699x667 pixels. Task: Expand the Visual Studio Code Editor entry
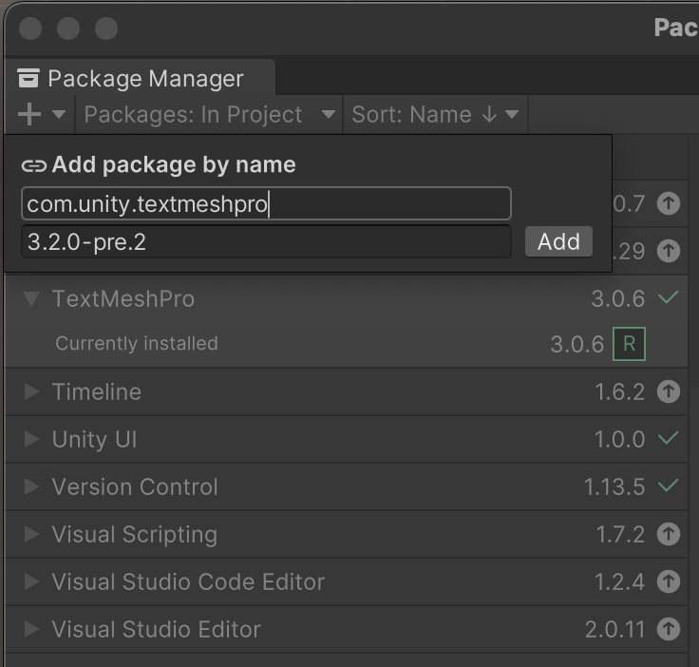pyautogui.click(x=31, y=581)
